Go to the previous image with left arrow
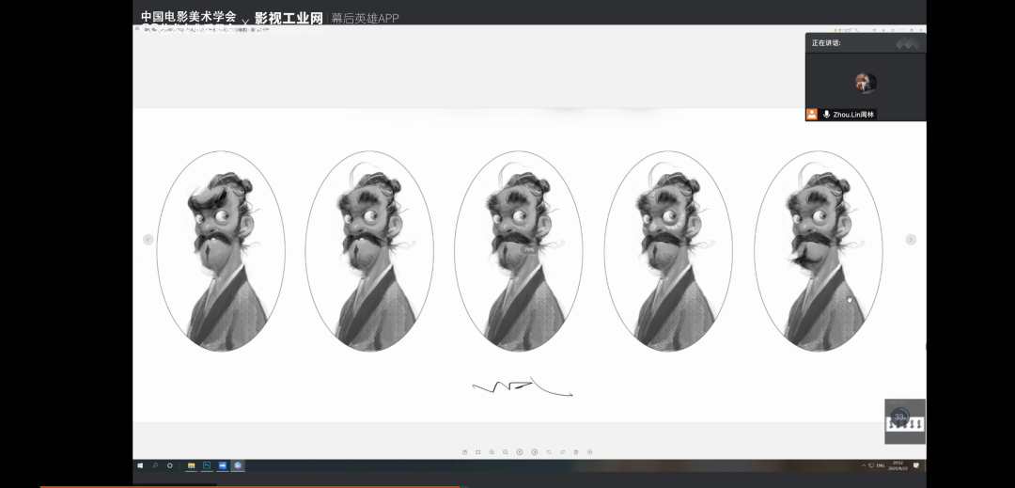Screen dimensions: 1015x488 click(x=148, y=240)
